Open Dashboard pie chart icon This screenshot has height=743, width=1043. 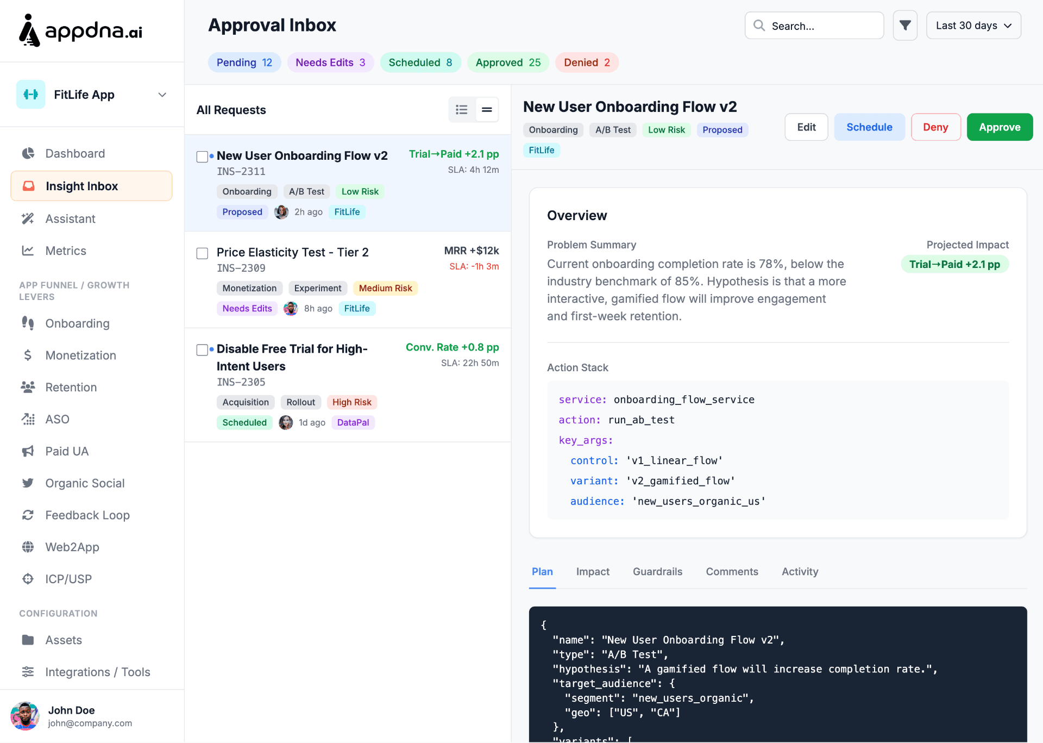tap(28, 153)
